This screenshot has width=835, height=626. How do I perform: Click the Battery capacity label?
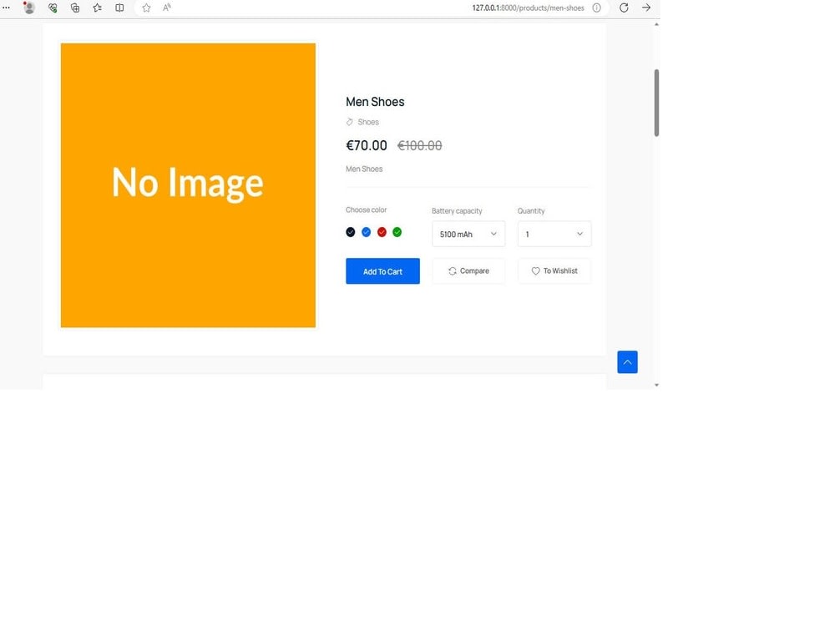point(457,211)
